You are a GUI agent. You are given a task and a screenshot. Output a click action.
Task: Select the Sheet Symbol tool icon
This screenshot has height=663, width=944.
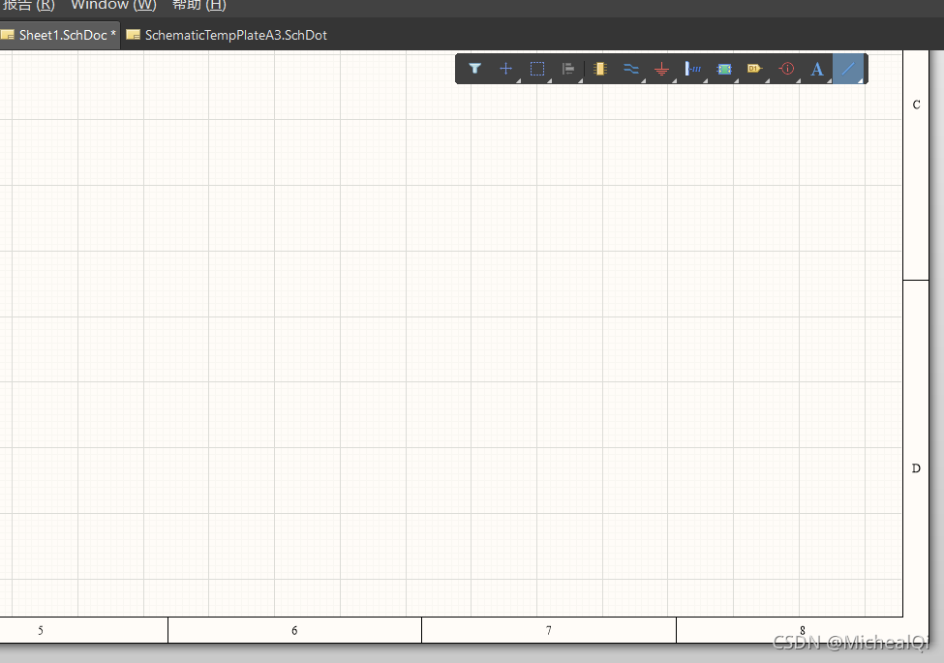coord(723,69)
